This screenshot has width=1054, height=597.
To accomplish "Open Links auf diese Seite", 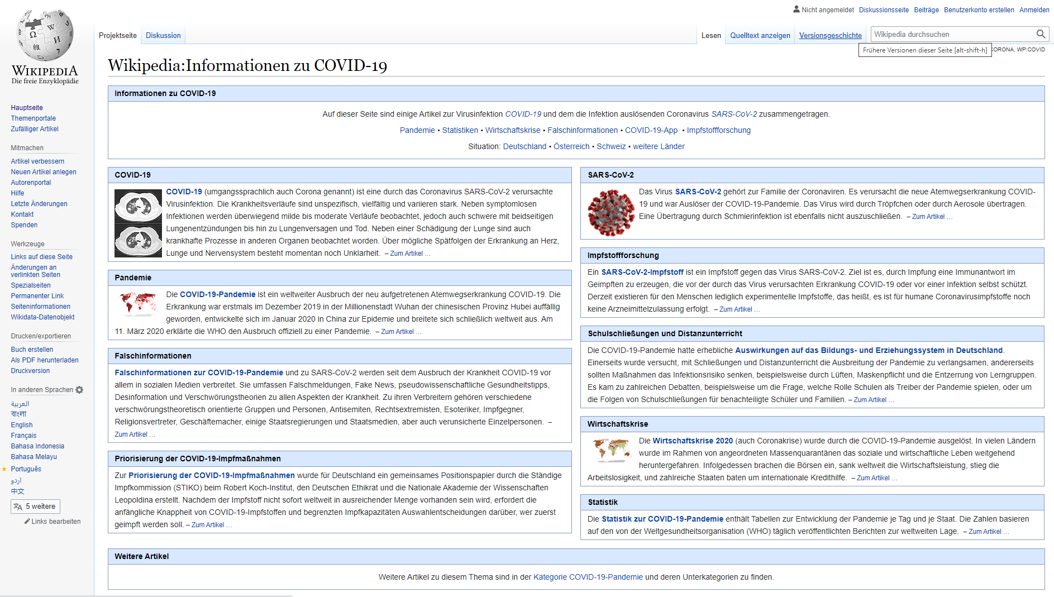I will coord(42,257).
